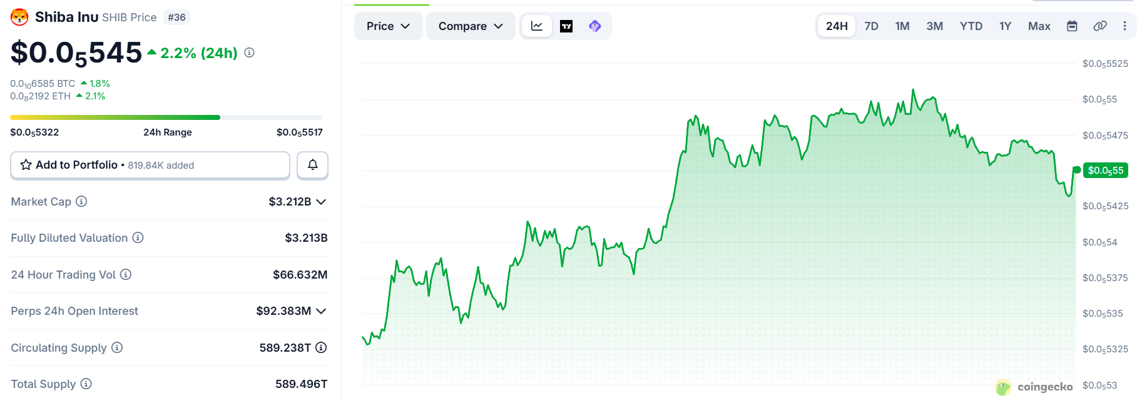Click the ETH price line ending in 2192 ETH

40,96
